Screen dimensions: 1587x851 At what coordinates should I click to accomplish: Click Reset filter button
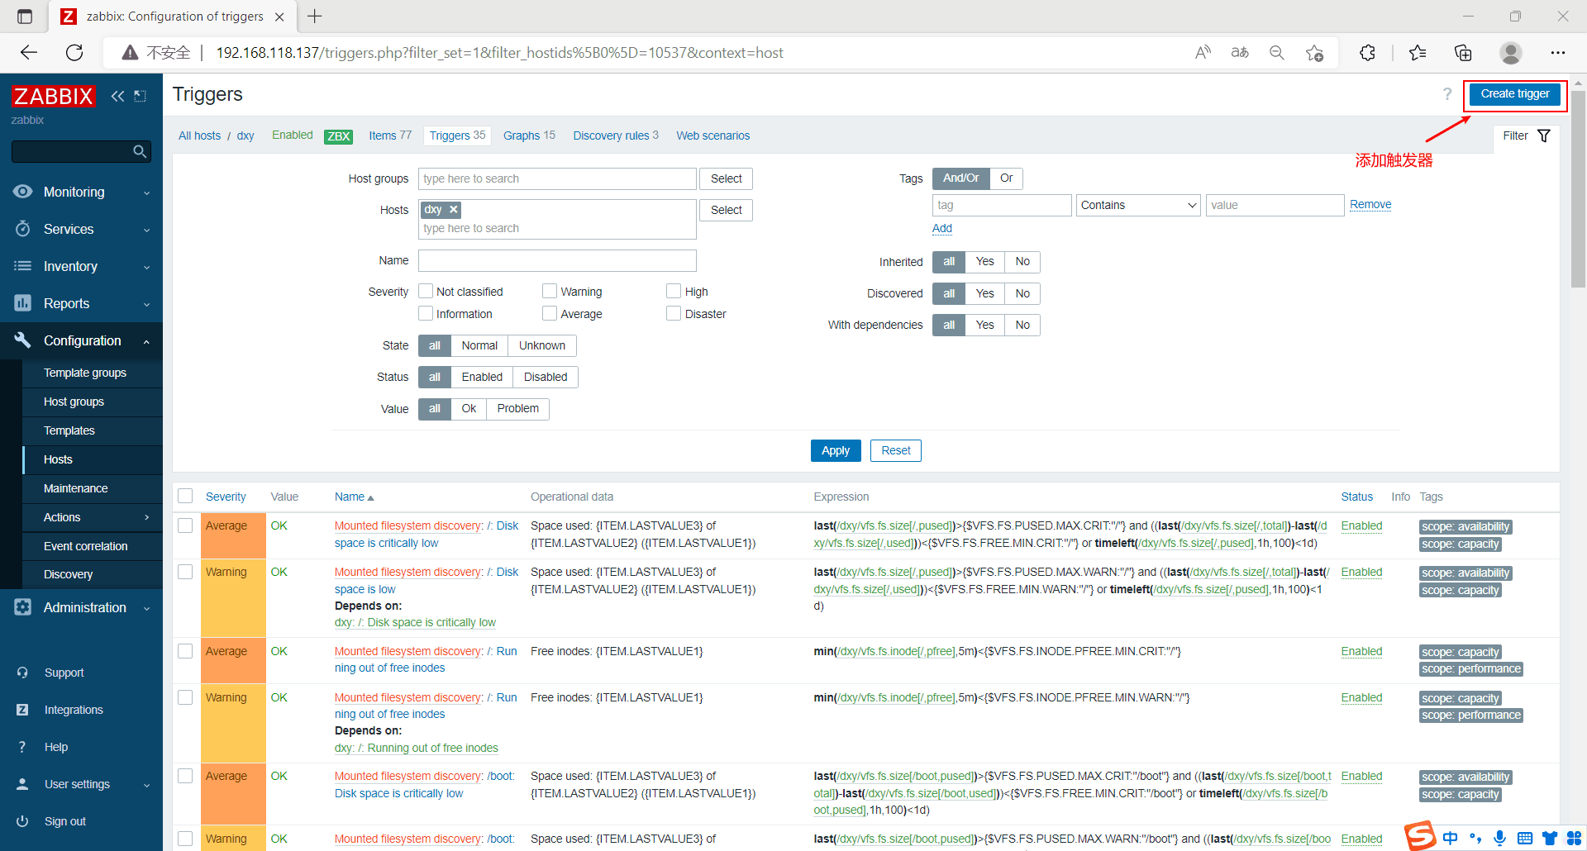pyautogui.click(x=896, y=450)
